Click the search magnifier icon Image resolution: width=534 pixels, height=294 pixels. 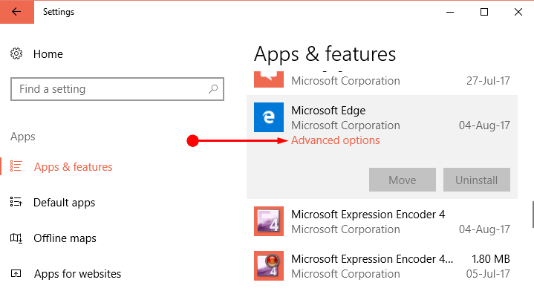(x=213, y=89)
